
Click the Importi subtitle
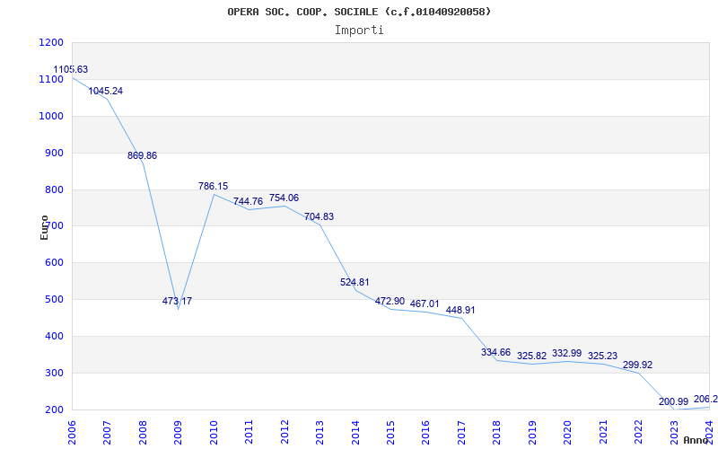[x=359, y=31]
